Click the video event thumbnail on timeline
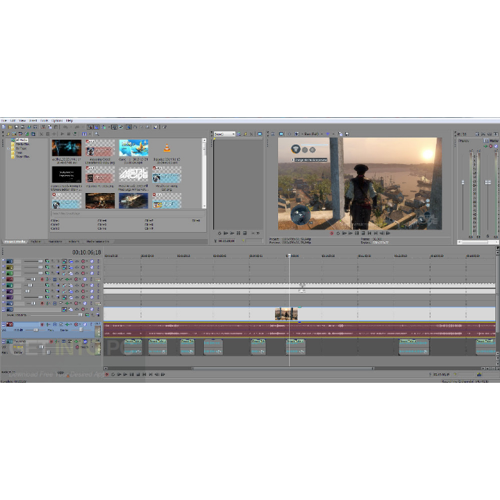Screen dimensions: 500x500 (x=286, y=314)
